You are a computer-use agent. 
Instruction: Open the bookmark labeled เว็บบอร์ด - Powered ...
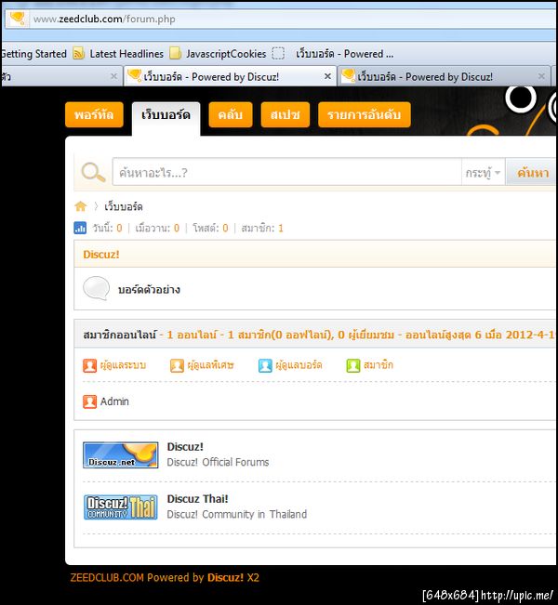point(333,54)
